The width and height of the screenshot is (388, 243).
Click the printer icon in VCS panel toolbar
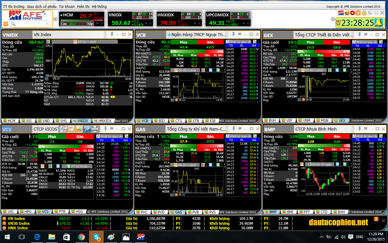[x=95, y=129]
